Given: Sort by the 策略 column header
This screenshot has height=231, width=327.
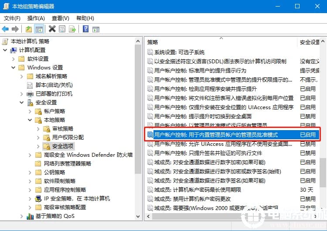Looking at the screenshot, I should tap(221, 42).
